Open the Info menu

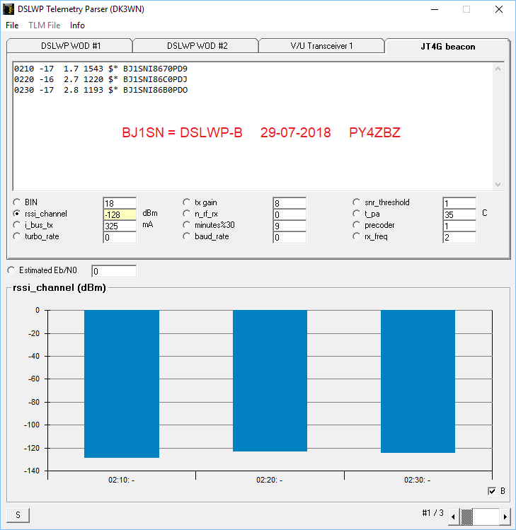(77, 25)
